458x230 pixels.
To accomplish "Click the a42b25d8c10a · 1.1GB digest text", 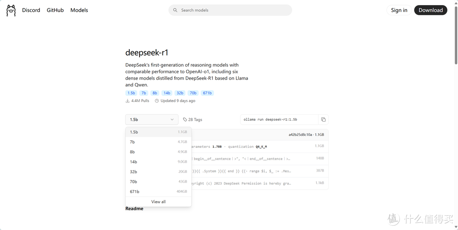I will (307, 135).
